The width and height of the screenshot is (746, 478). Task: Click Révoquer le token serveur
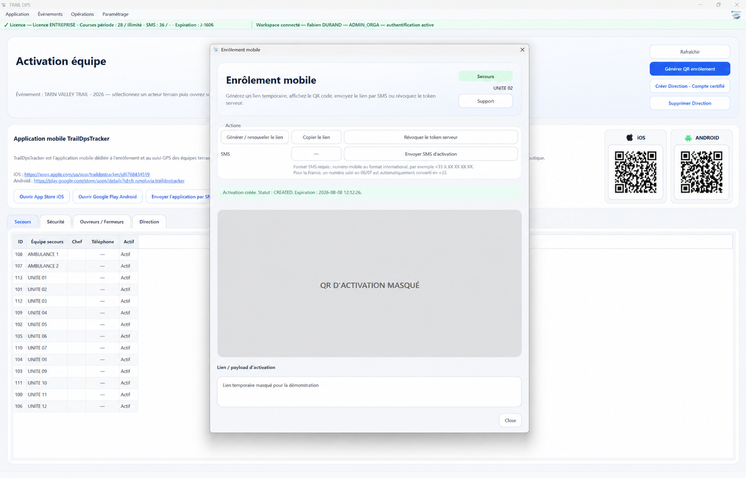[431, 137]
